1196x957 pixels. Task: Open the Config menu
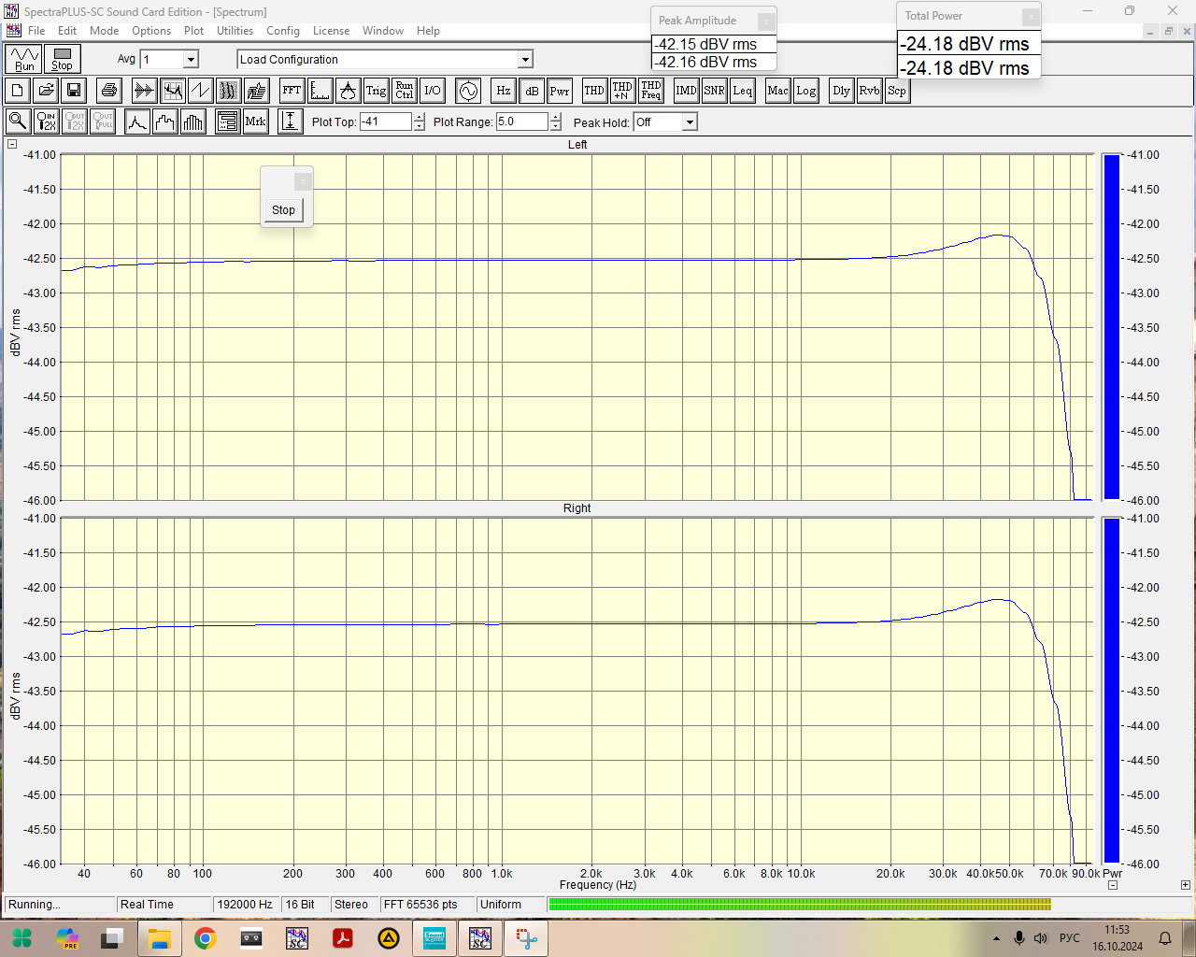(283, 31)
